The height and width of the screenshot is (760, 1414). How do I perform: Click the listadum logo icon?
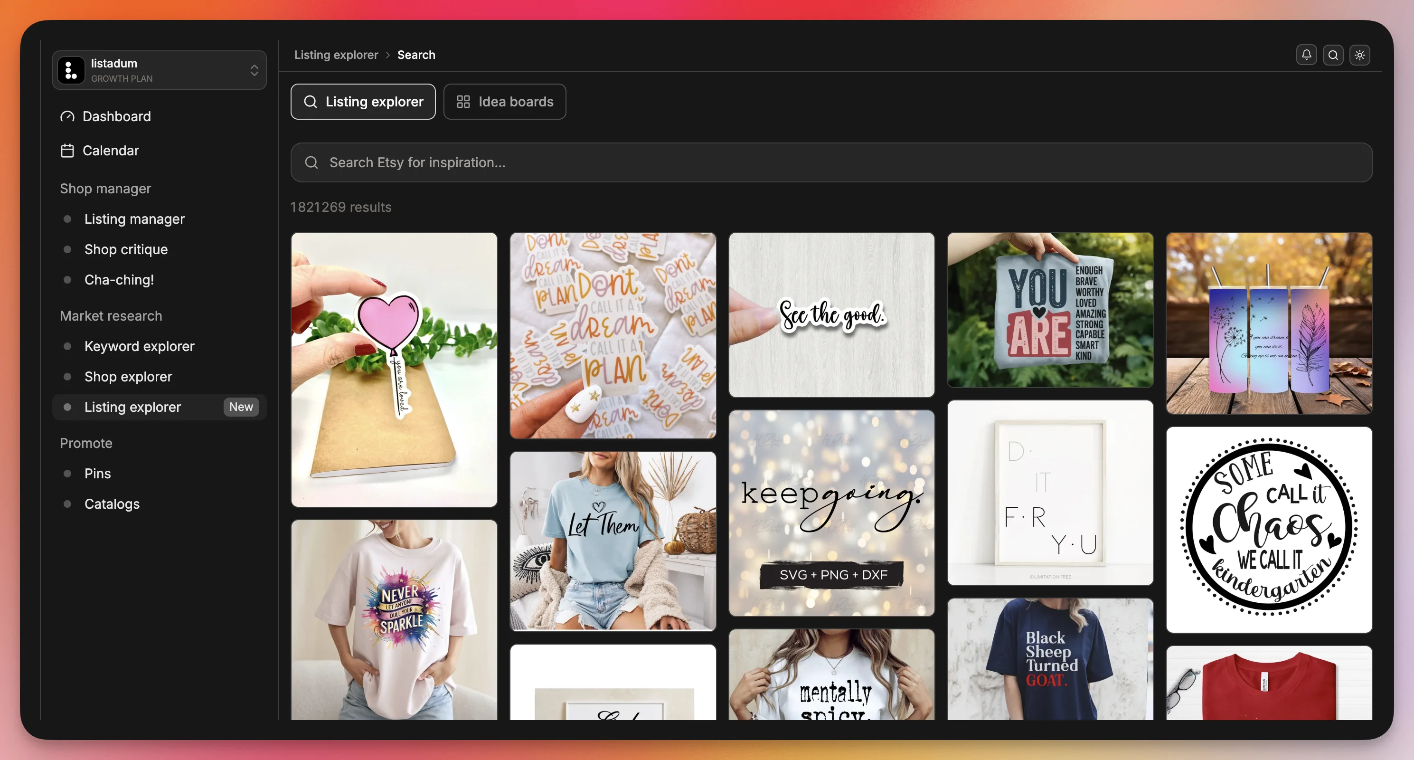point(71,70)
